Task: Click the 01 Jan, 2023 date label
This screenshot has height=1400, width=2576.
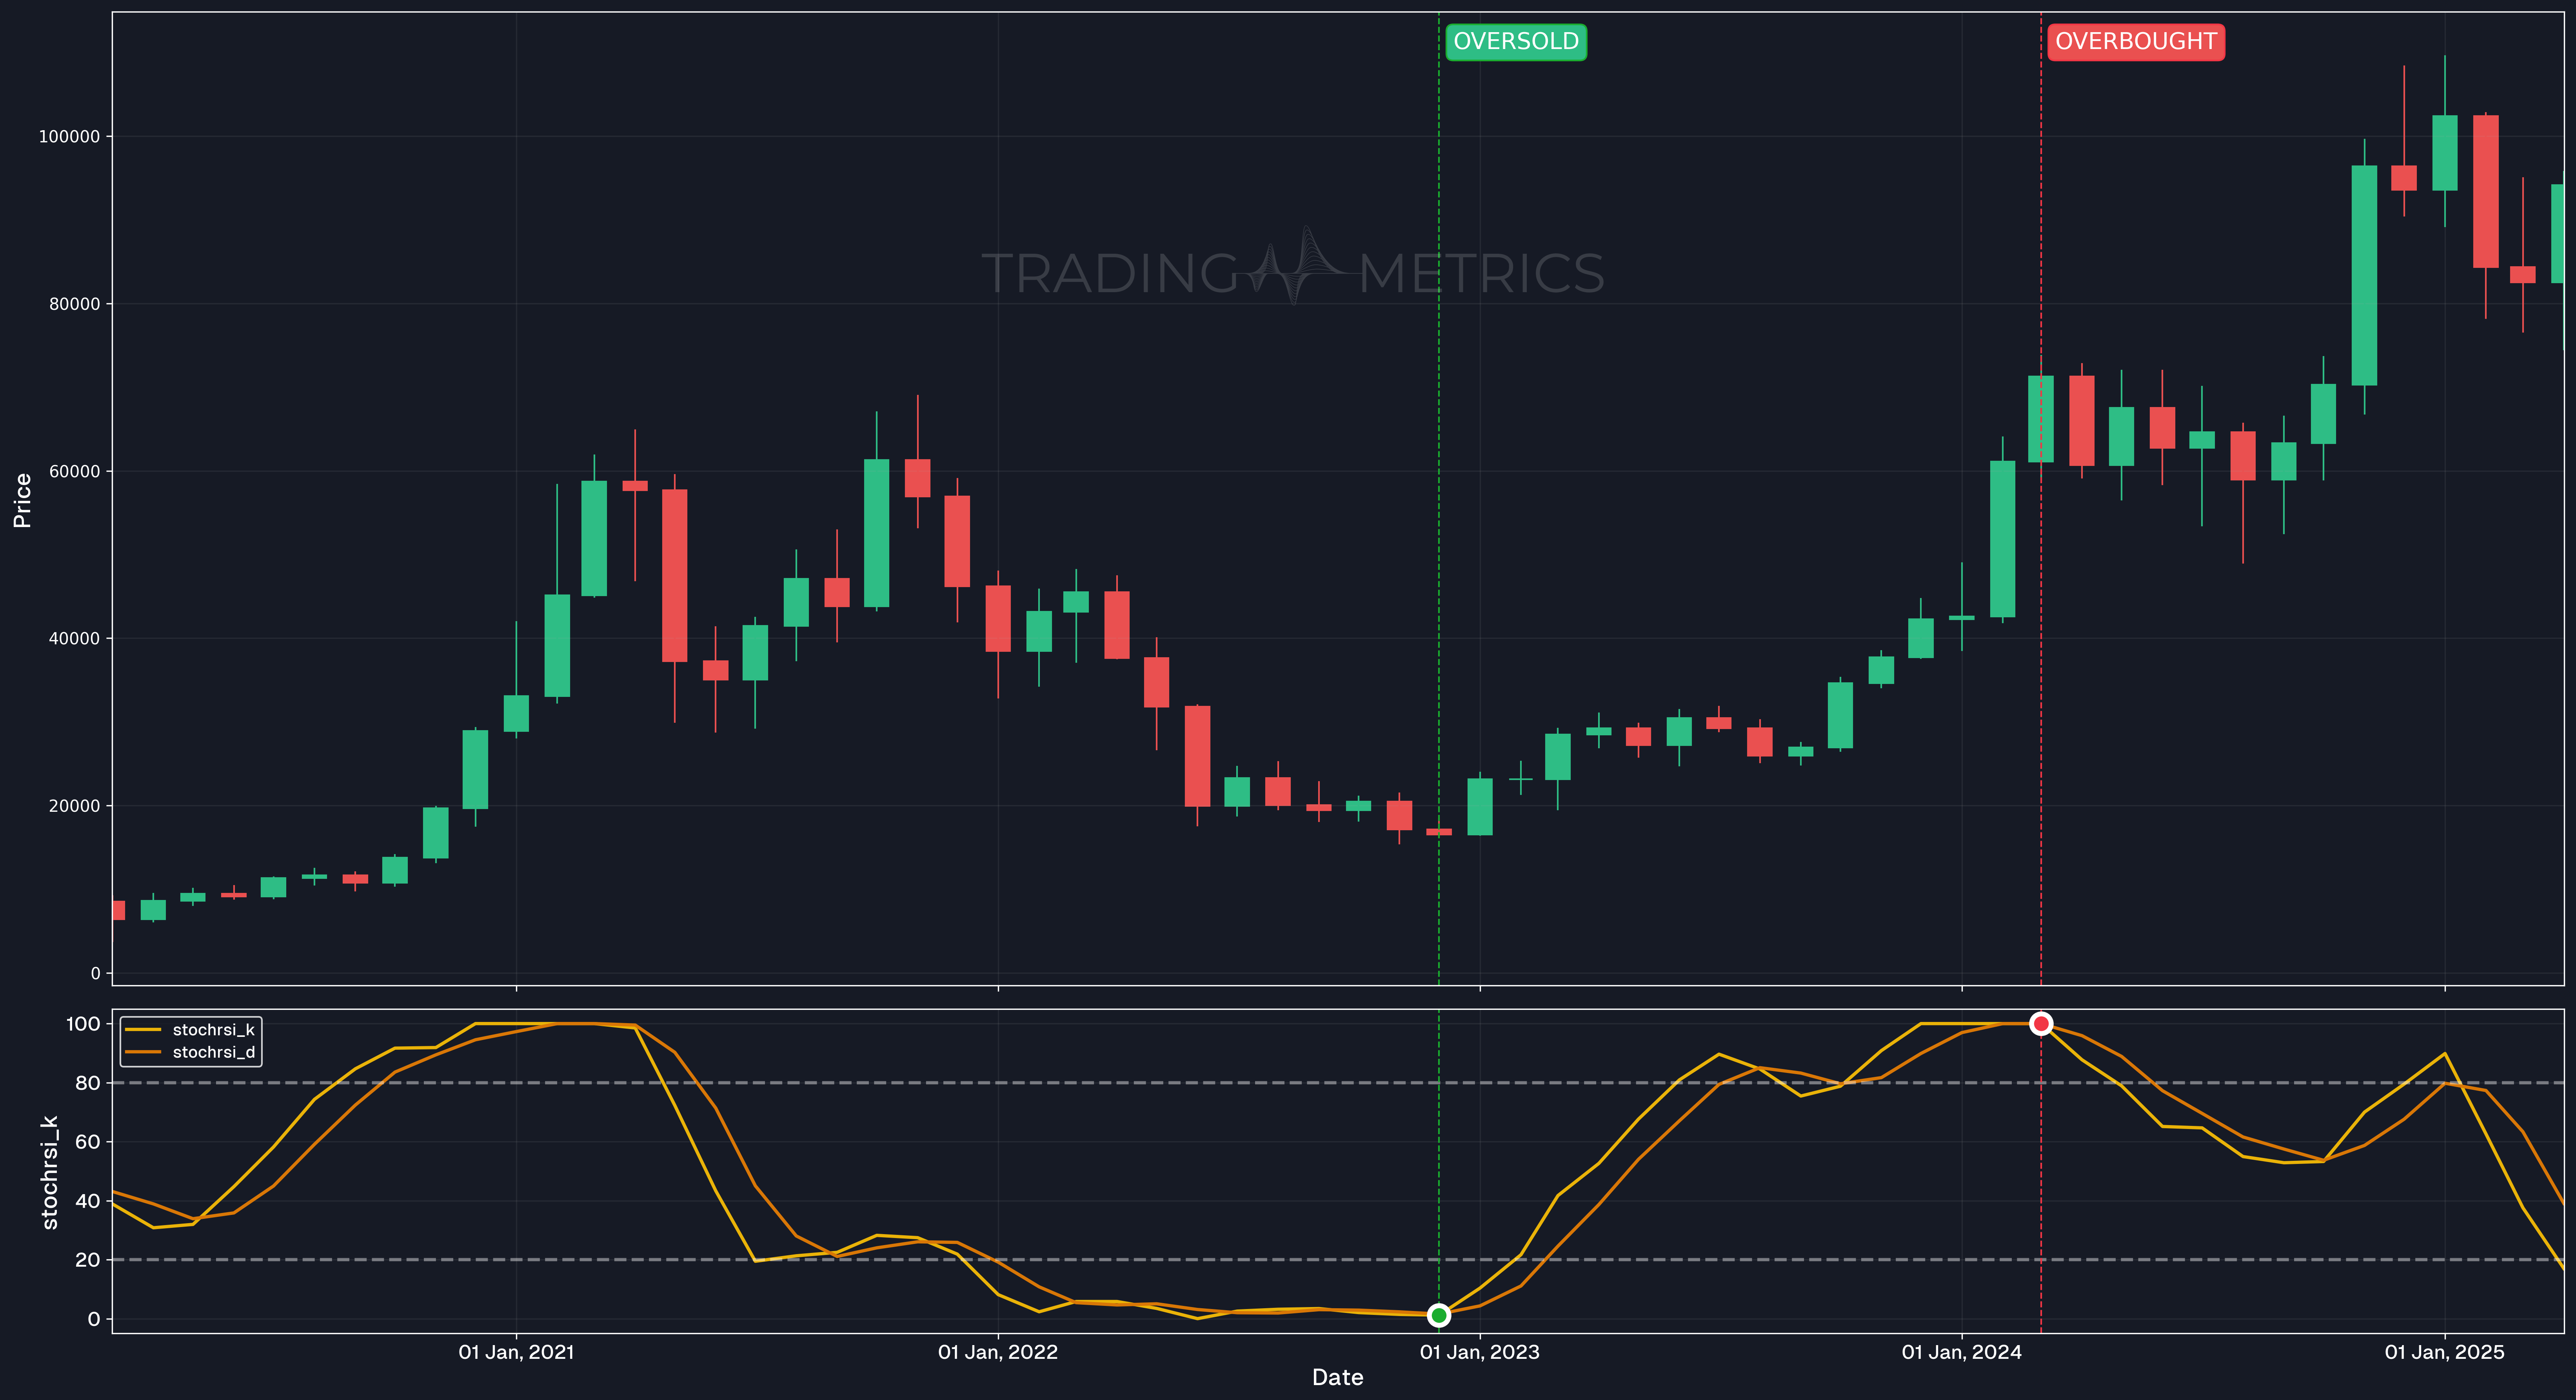Action: (x=1480, y=1352)
